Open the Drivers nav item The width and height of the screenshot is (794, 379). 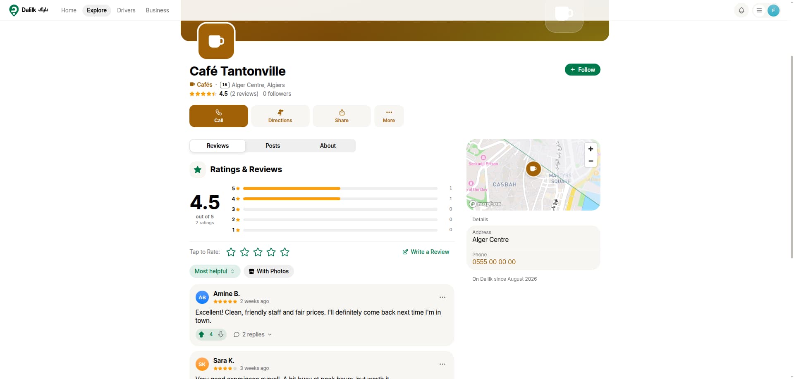click(126, 10)
